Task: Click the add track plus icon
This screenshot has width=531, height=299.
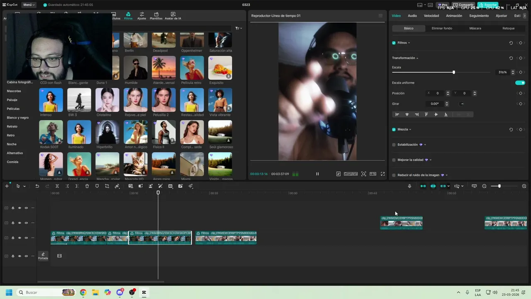Action: 7,186
